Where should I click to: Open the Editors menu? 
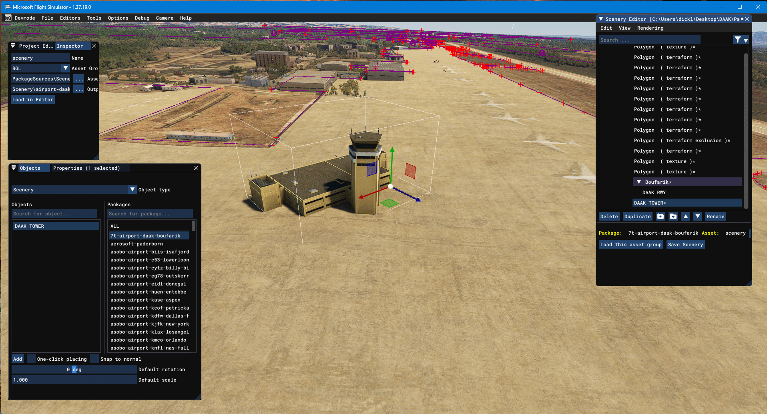tap(70, 18)
